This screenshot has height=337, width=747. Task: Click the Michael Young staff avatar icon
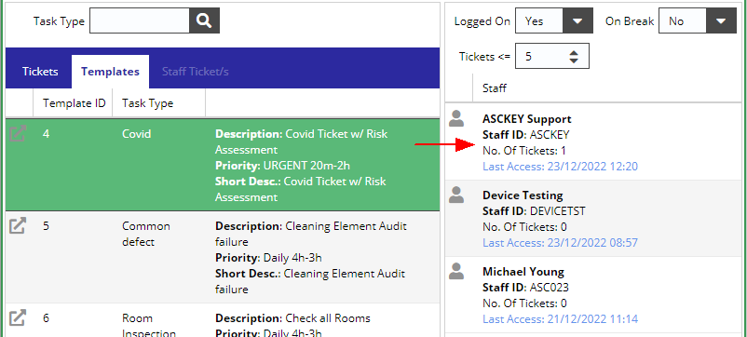click(x=456, y=271)
